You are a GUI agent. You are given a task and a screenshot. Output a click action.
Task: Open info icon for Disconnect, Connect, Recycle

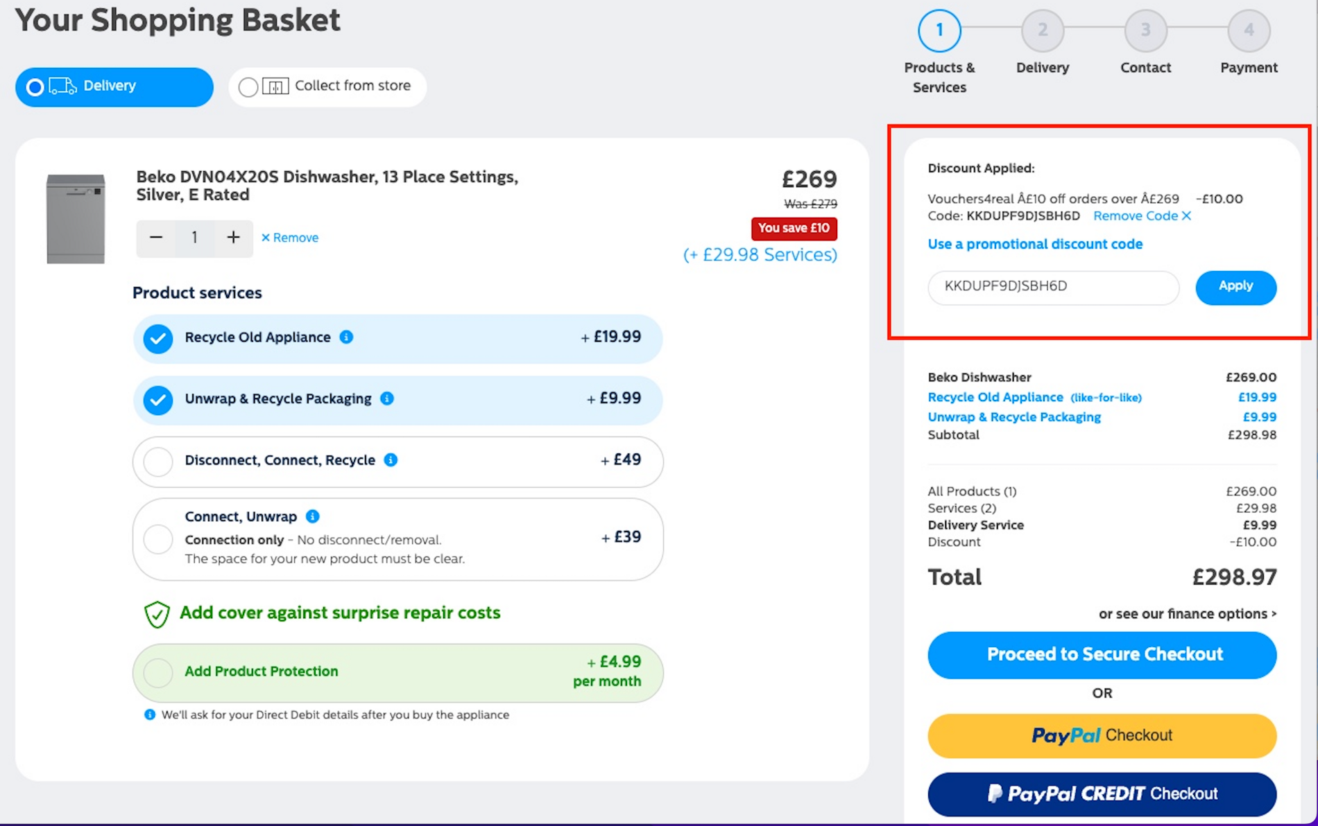[391, 460]
